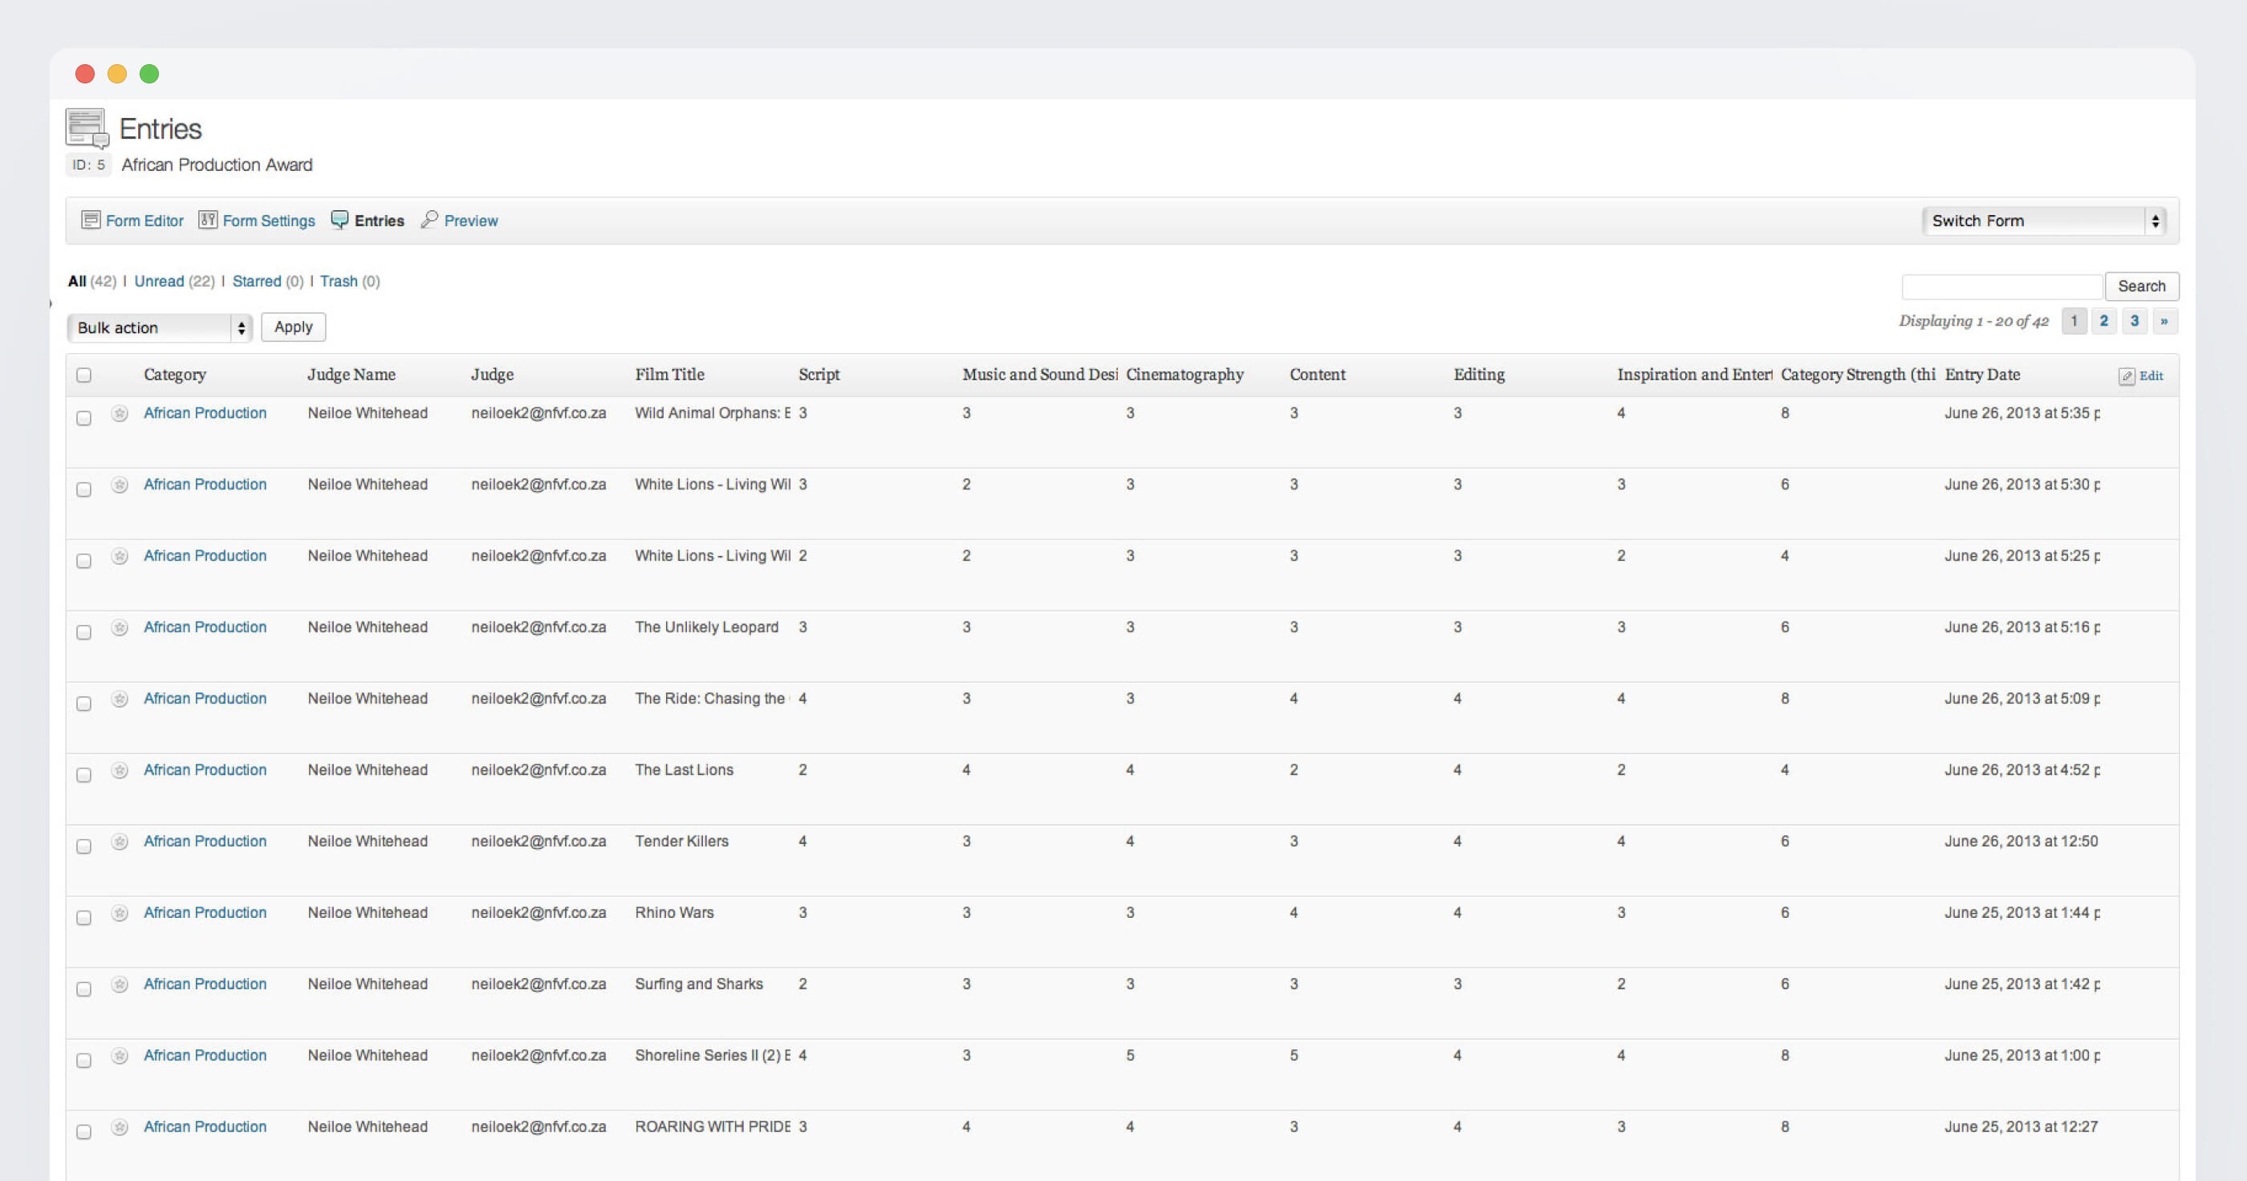Click current page 1 button
The width and height of the screenshot is (2247, 1181).
coord(2074,321)
